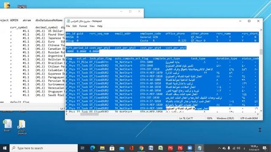Open the Office app on the taskbar

pos(132,148)
